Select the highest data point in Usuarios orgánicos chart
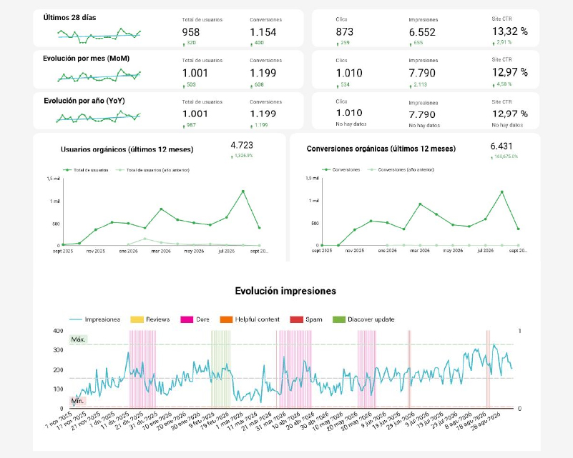The height and width of the screenshot is (458, 573). (x=243, y=191)
